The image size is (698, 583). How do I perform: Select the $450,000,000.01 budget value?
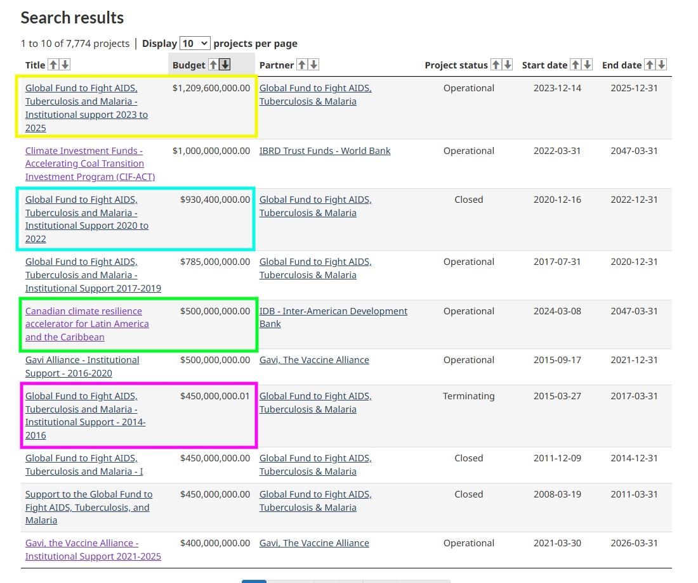coord(215,396)
